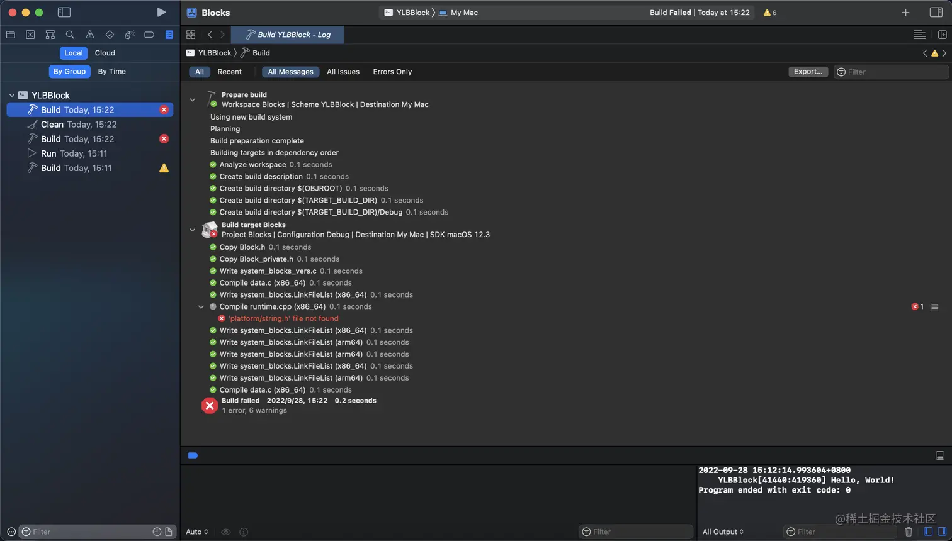The width and height of the screenshot is (952, 541).
Task: Click Build in the jump bar
Action: click(255, 53)
